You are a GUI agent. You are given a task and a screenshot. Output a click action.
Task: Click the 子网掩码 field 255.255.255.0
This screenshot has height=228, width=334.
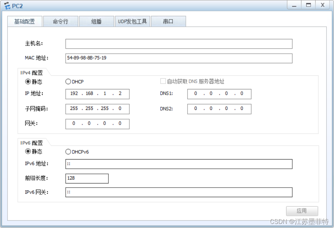pyautogui.click(x=97, y=109)
